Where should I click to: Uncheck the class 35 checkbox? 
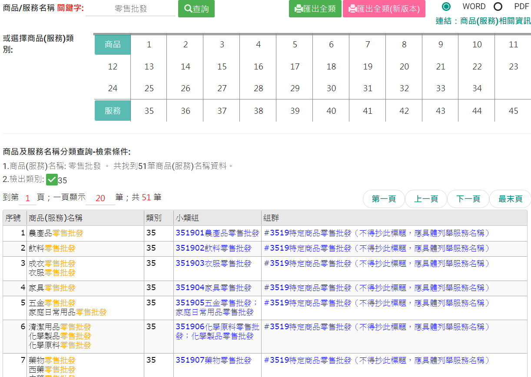(x=52, y=179)
